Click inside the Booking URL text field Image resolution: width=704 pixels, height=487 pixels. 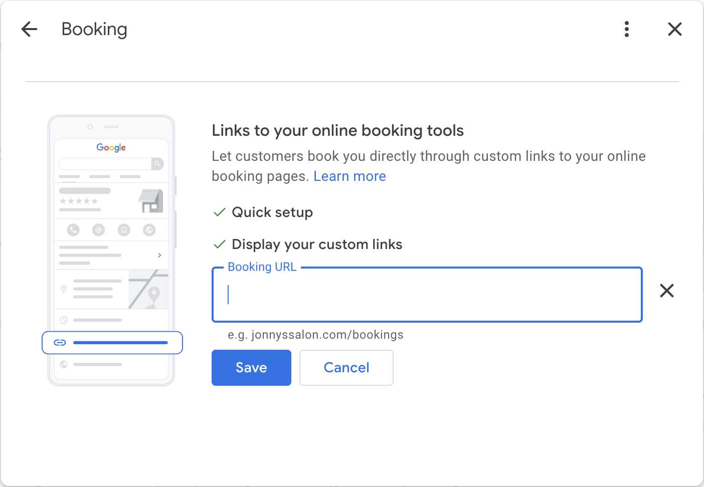tap(427, 295)
